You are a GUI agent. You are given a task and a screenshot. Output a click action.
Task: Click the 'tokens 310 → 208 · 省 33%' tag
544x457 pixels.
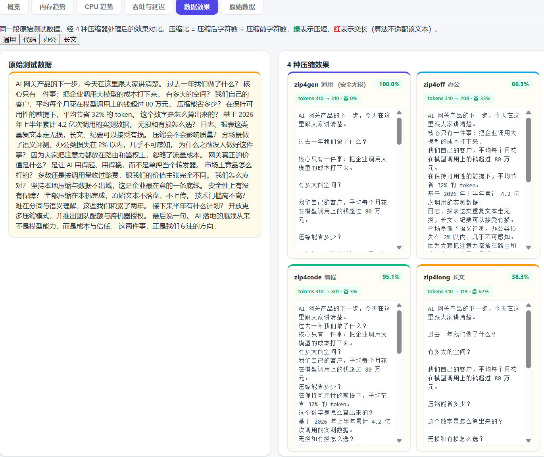tap(459, 99)
